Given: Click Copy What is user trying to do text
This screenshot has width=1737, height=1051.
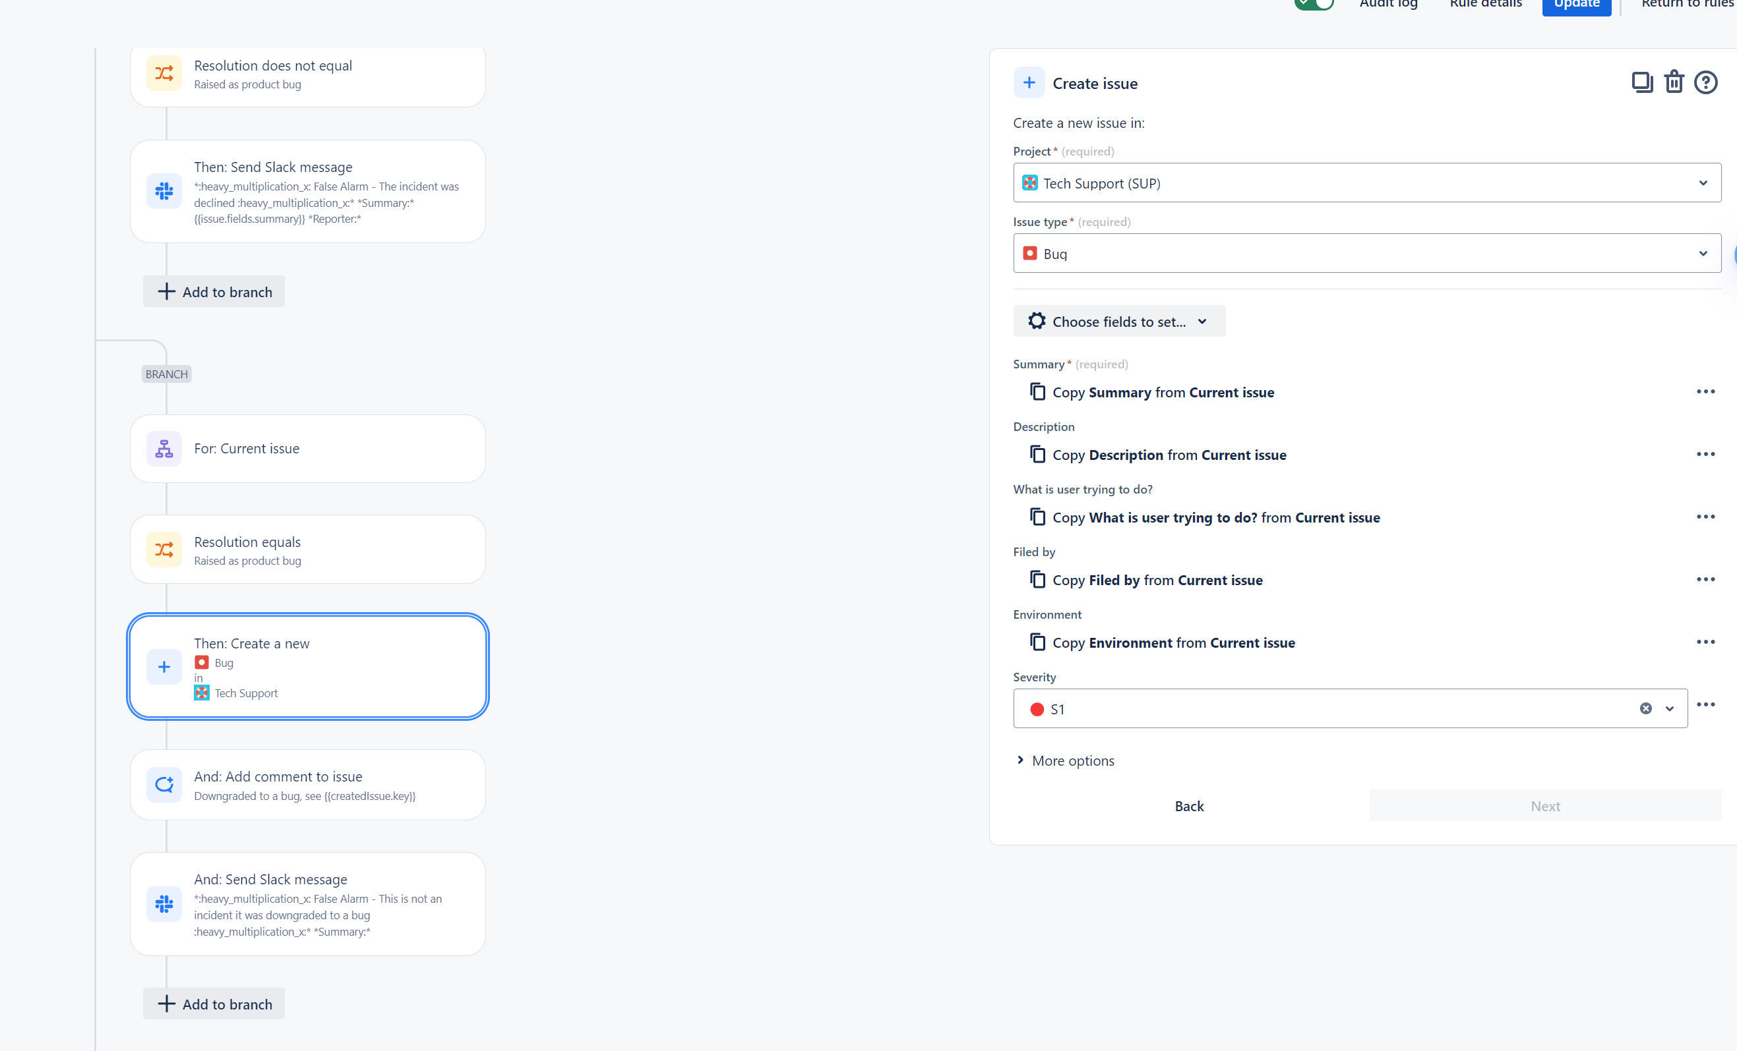Looking at the screenshot, I should [x=1216, y=518].
